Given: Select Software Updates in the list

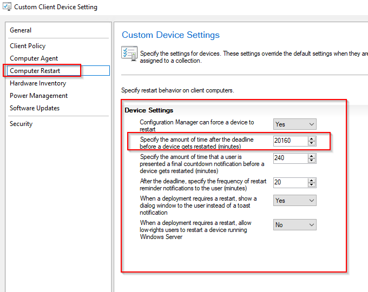Looking at the screenshot, I should [35, 108].
